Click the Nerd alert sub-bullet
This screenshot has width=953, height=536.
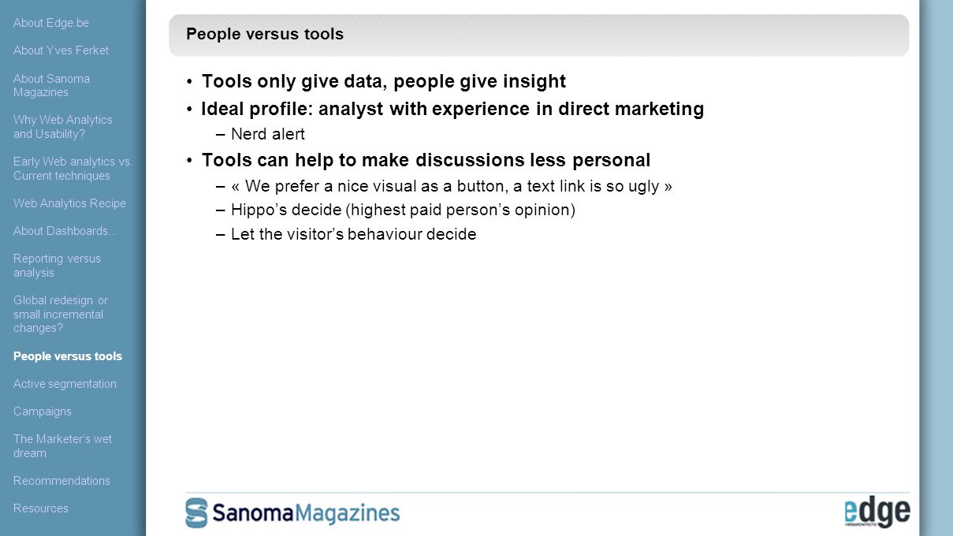(268, 134)
